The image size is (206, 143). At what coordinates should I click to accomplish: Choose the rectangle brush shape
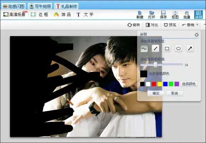pyautogui.click(x=167, y=49)
